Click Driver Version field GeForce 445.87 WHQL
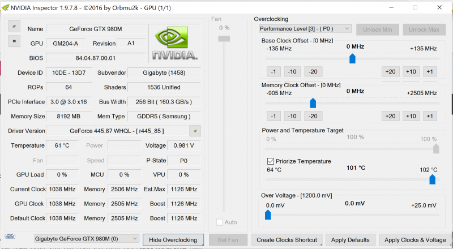The height and width of the screenshot is (249, 453). click(x=117, y=131)
